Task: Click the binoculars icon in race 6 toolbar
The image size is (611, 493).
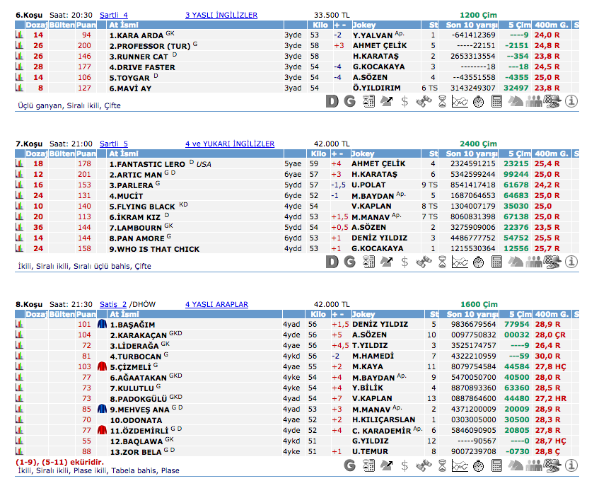Action: click(x=424, y=101)
